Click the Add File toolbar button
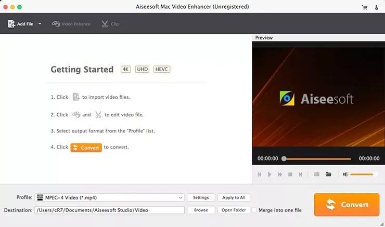The height and width of the screenshot is (227, 385). [x=21, y=24]
